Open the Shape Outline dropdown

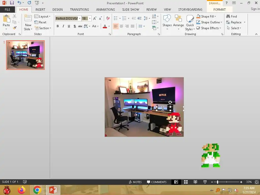click(x=209, y=22)
